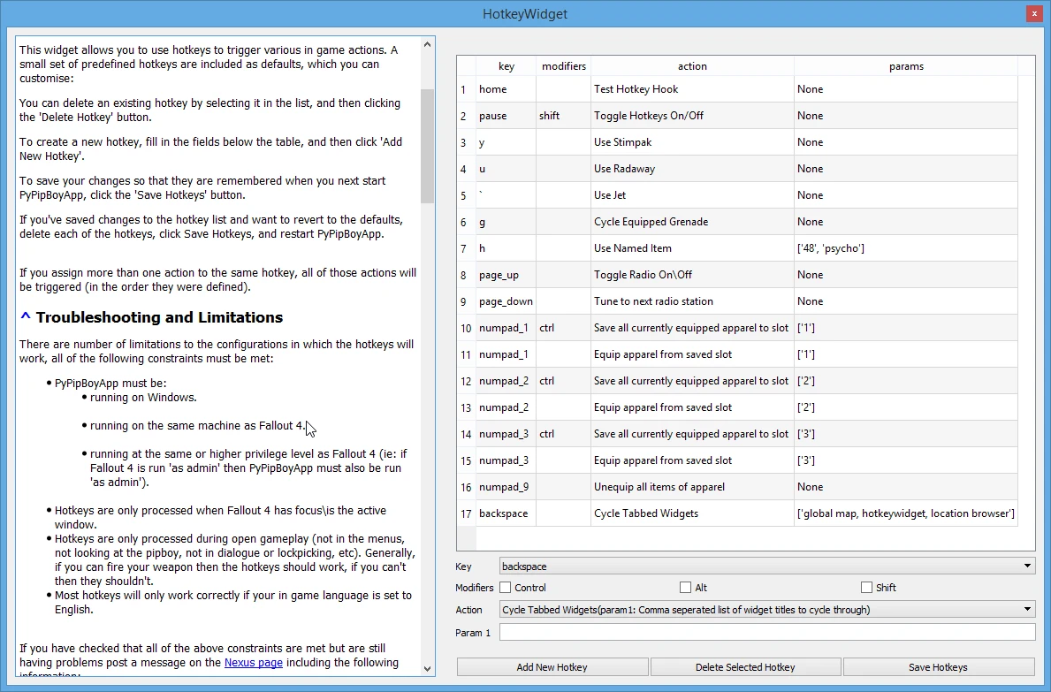Screen dimensions: 1051x692
Task: Click the help panel scroll down arrow
Action: (x=428, y=668)
